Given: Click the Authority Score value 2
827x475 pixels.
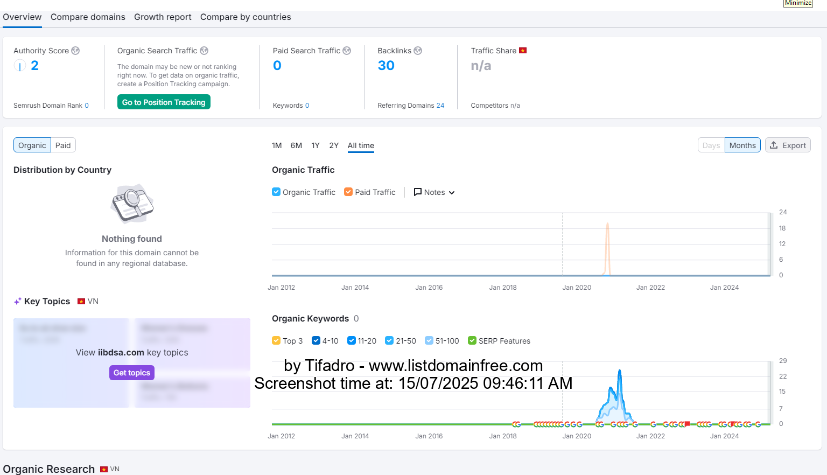Looking at the screenshot, I should click(x=34, y=66).
